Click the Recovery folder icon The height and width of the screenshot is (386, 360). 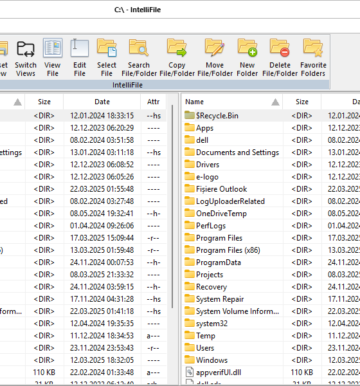(x=190, y=286)
